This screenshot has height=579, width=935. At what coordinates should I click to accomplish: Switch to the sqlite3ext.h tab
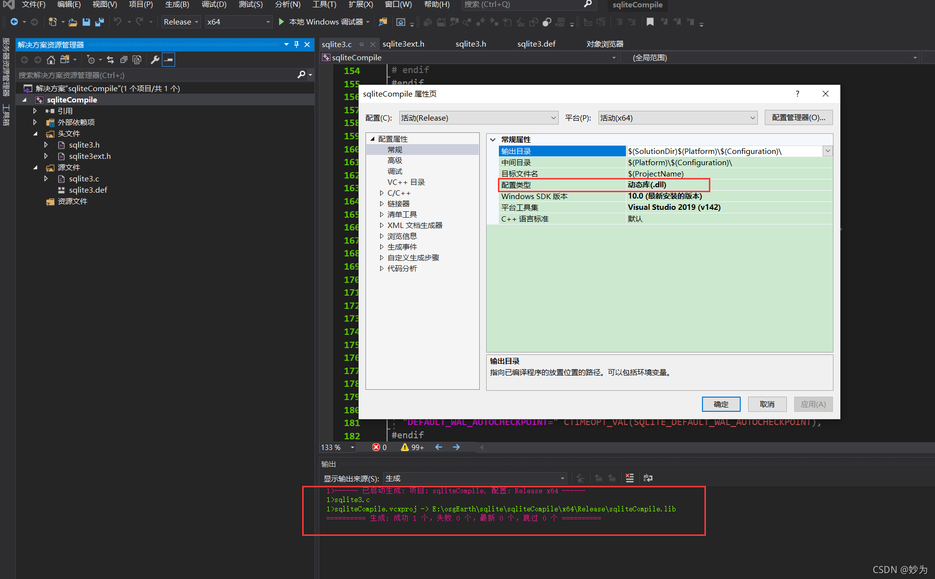(x=403, y=44)
